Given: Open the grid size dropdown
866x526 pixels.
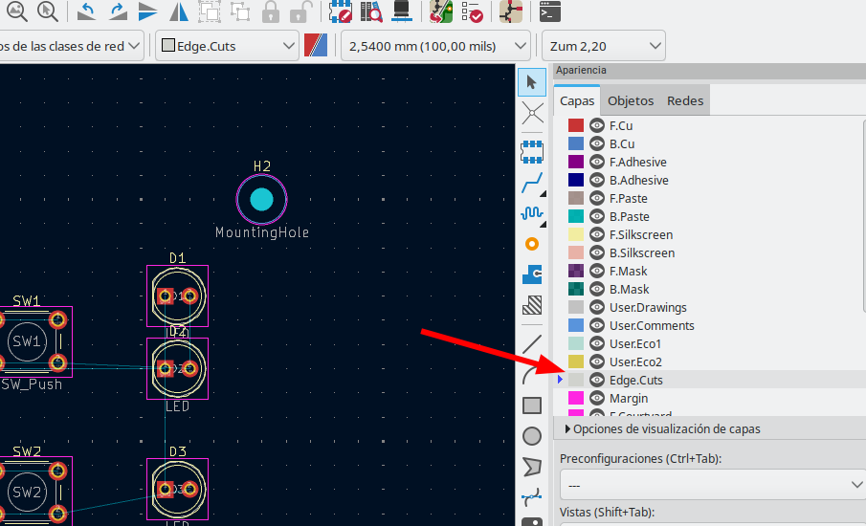Looking at the screenshot, I should click(435, 46).
